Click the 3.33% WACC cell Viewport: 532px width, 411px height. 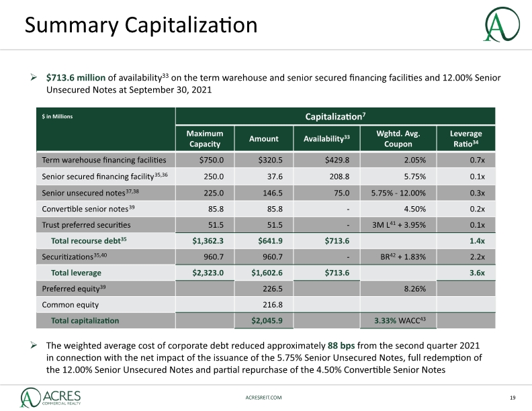[x=400, y=320]
